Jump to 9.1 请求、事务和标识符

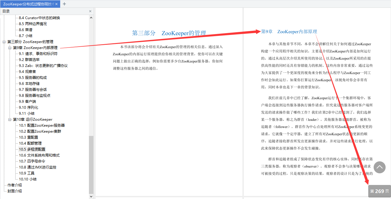click(38, 54)
